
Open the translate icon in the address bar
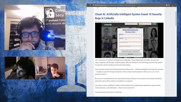click(x=167, y=5)
